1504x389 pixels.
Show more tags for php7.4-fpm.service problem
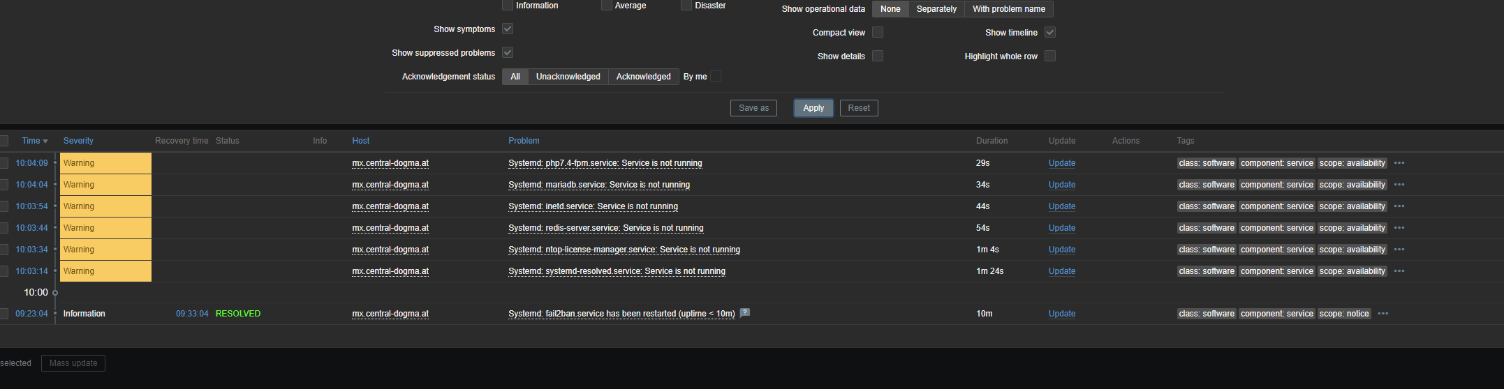(1399, 163)
